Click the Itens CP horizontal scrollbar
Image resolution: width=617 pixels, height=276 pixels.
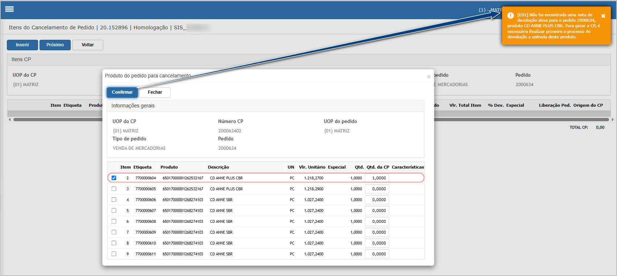[311, 119]
